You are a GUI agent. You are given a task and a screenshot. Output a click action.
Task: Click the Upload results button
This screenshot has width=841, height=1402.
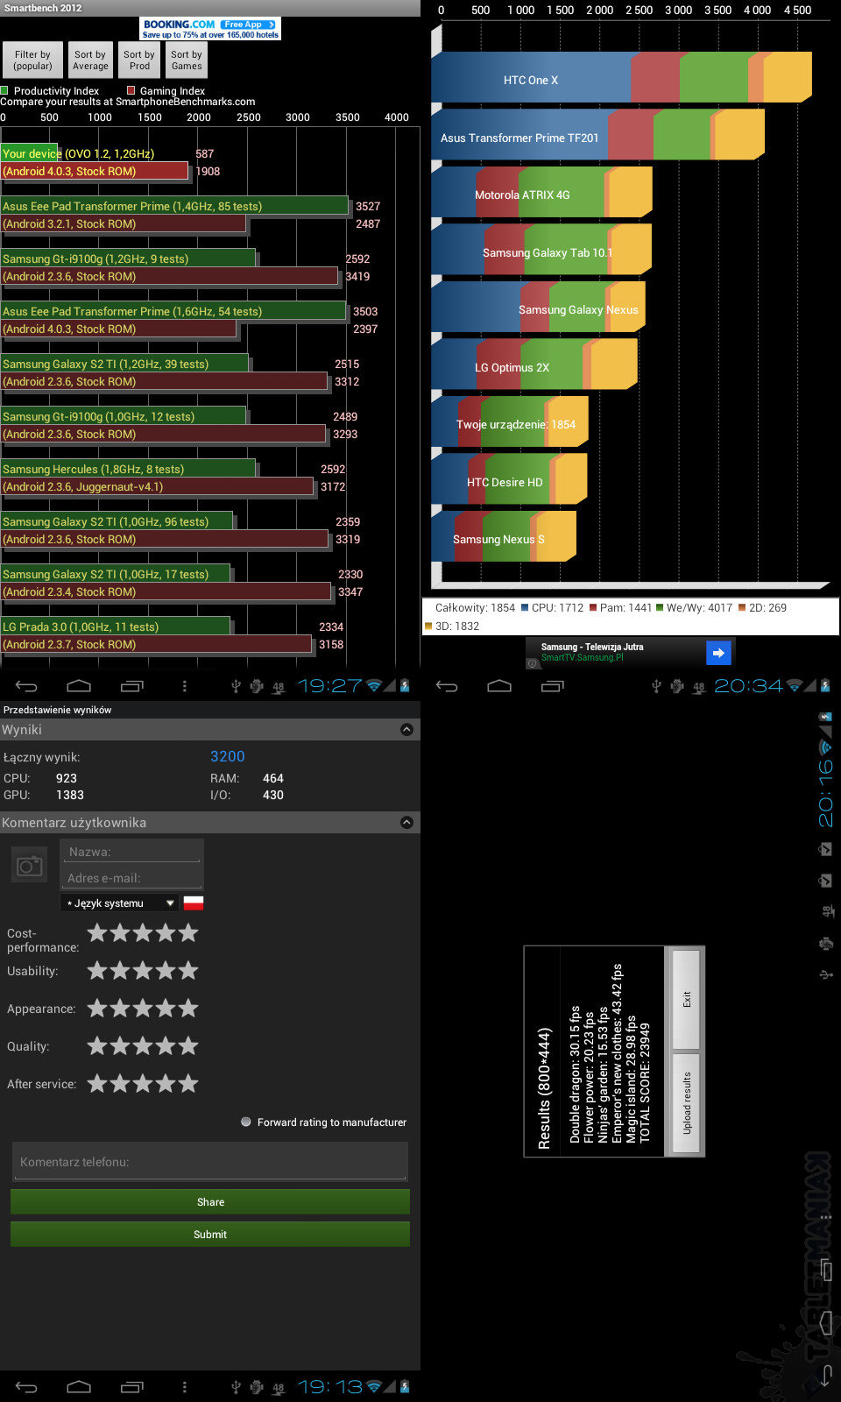687,1103
